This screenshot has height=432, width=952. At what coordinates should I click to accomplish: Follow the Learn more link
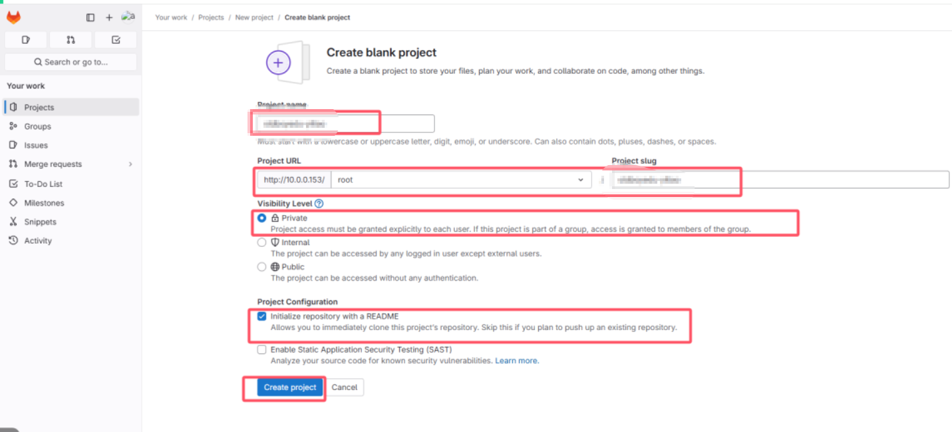(x=516, y=361)
